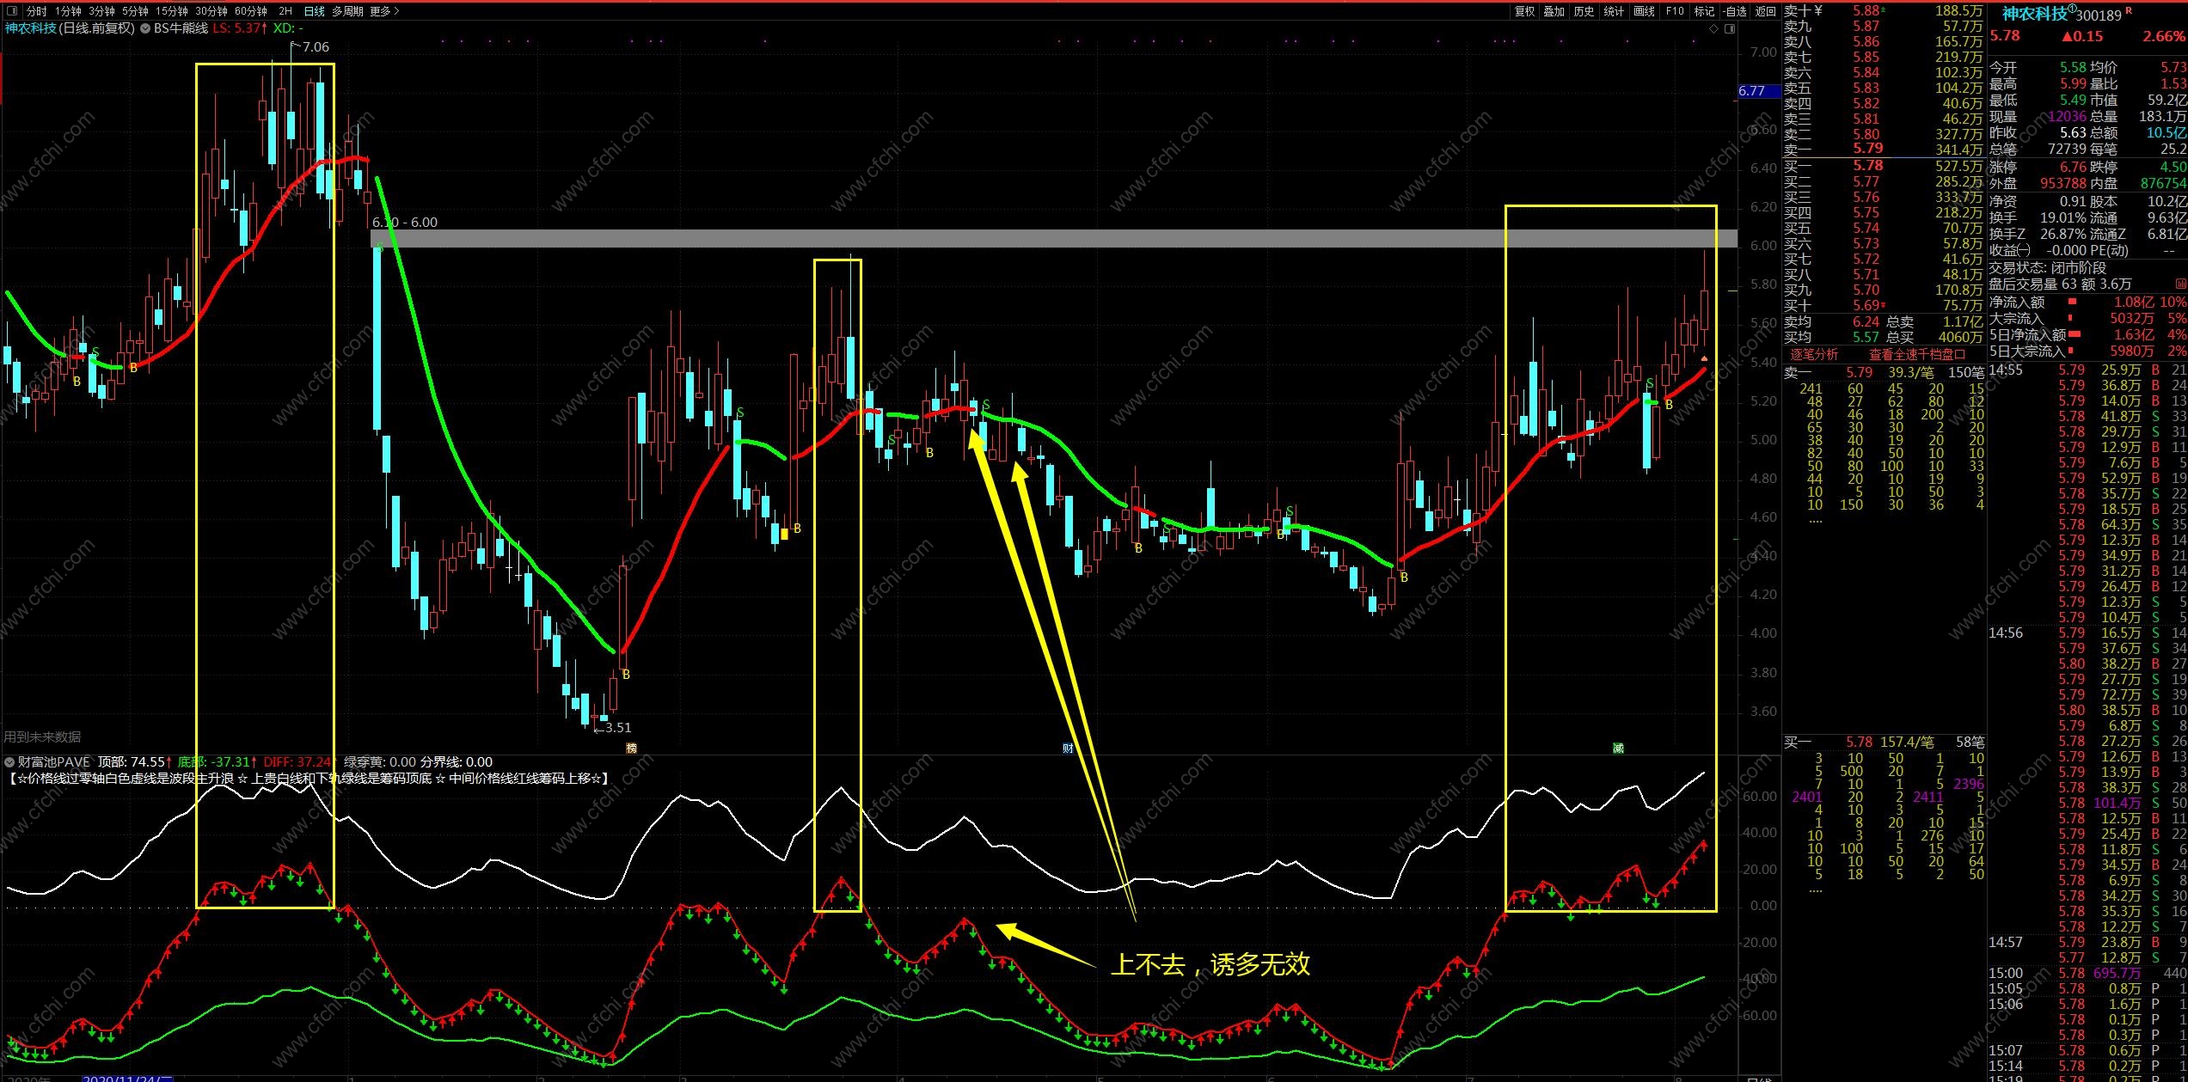
Task: Toggle -自选 watchlist removal
Action: (1734, 11)
